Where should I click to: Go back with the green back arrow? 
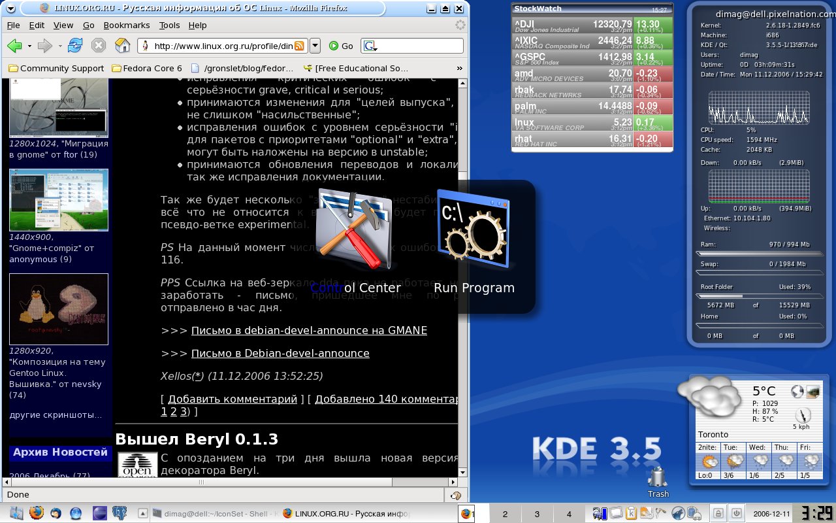pyautogui.click(x=14, y=46)
